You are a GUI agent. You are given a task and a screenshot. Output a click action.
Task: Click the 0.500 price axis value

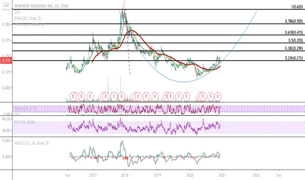tap(6, 25)
